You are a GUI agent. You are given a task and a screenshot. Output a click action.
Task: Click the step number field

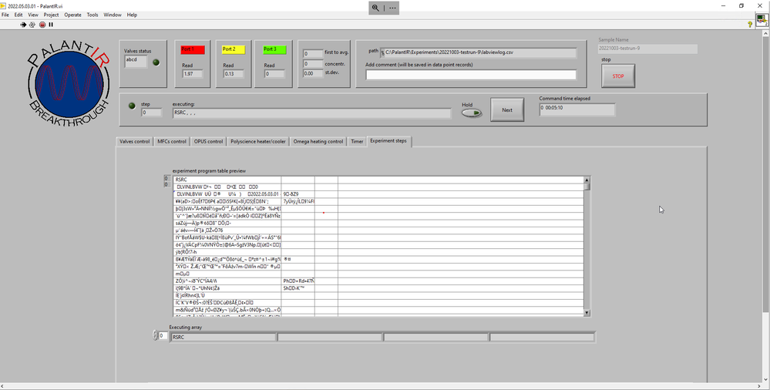pos(151,113)
